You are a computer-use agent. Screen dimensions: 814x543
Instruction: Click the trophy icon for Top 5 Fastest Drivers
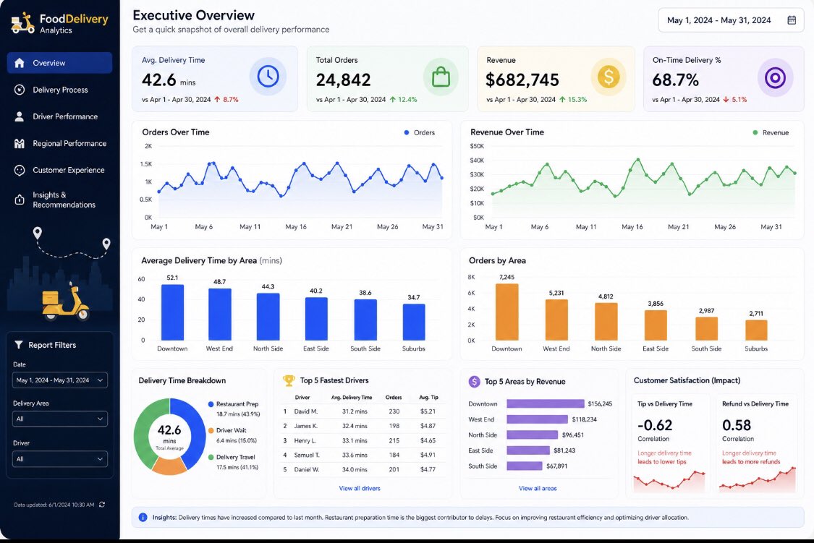tap(289, 380)
